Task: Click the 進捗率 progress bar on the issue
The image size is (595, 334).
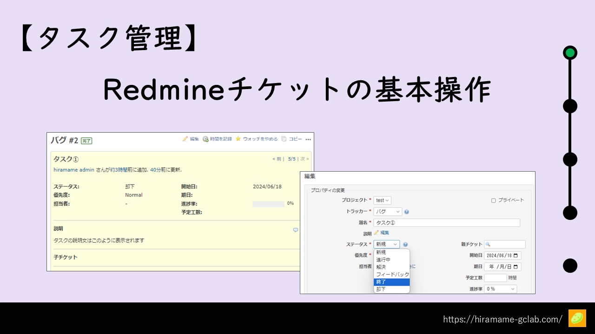Action: click(268, 204)
